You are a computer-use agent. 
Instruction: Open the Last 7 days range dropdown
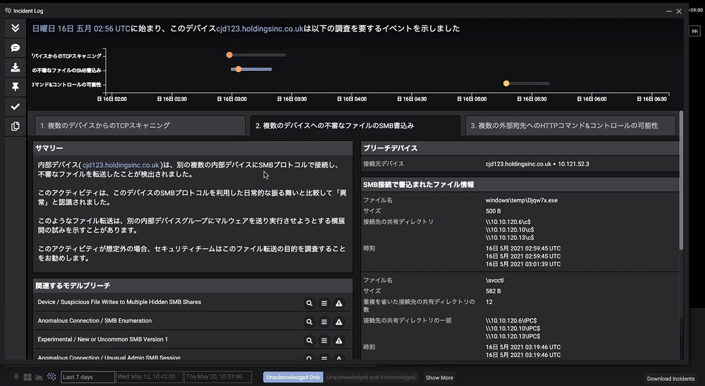point(88,377)
